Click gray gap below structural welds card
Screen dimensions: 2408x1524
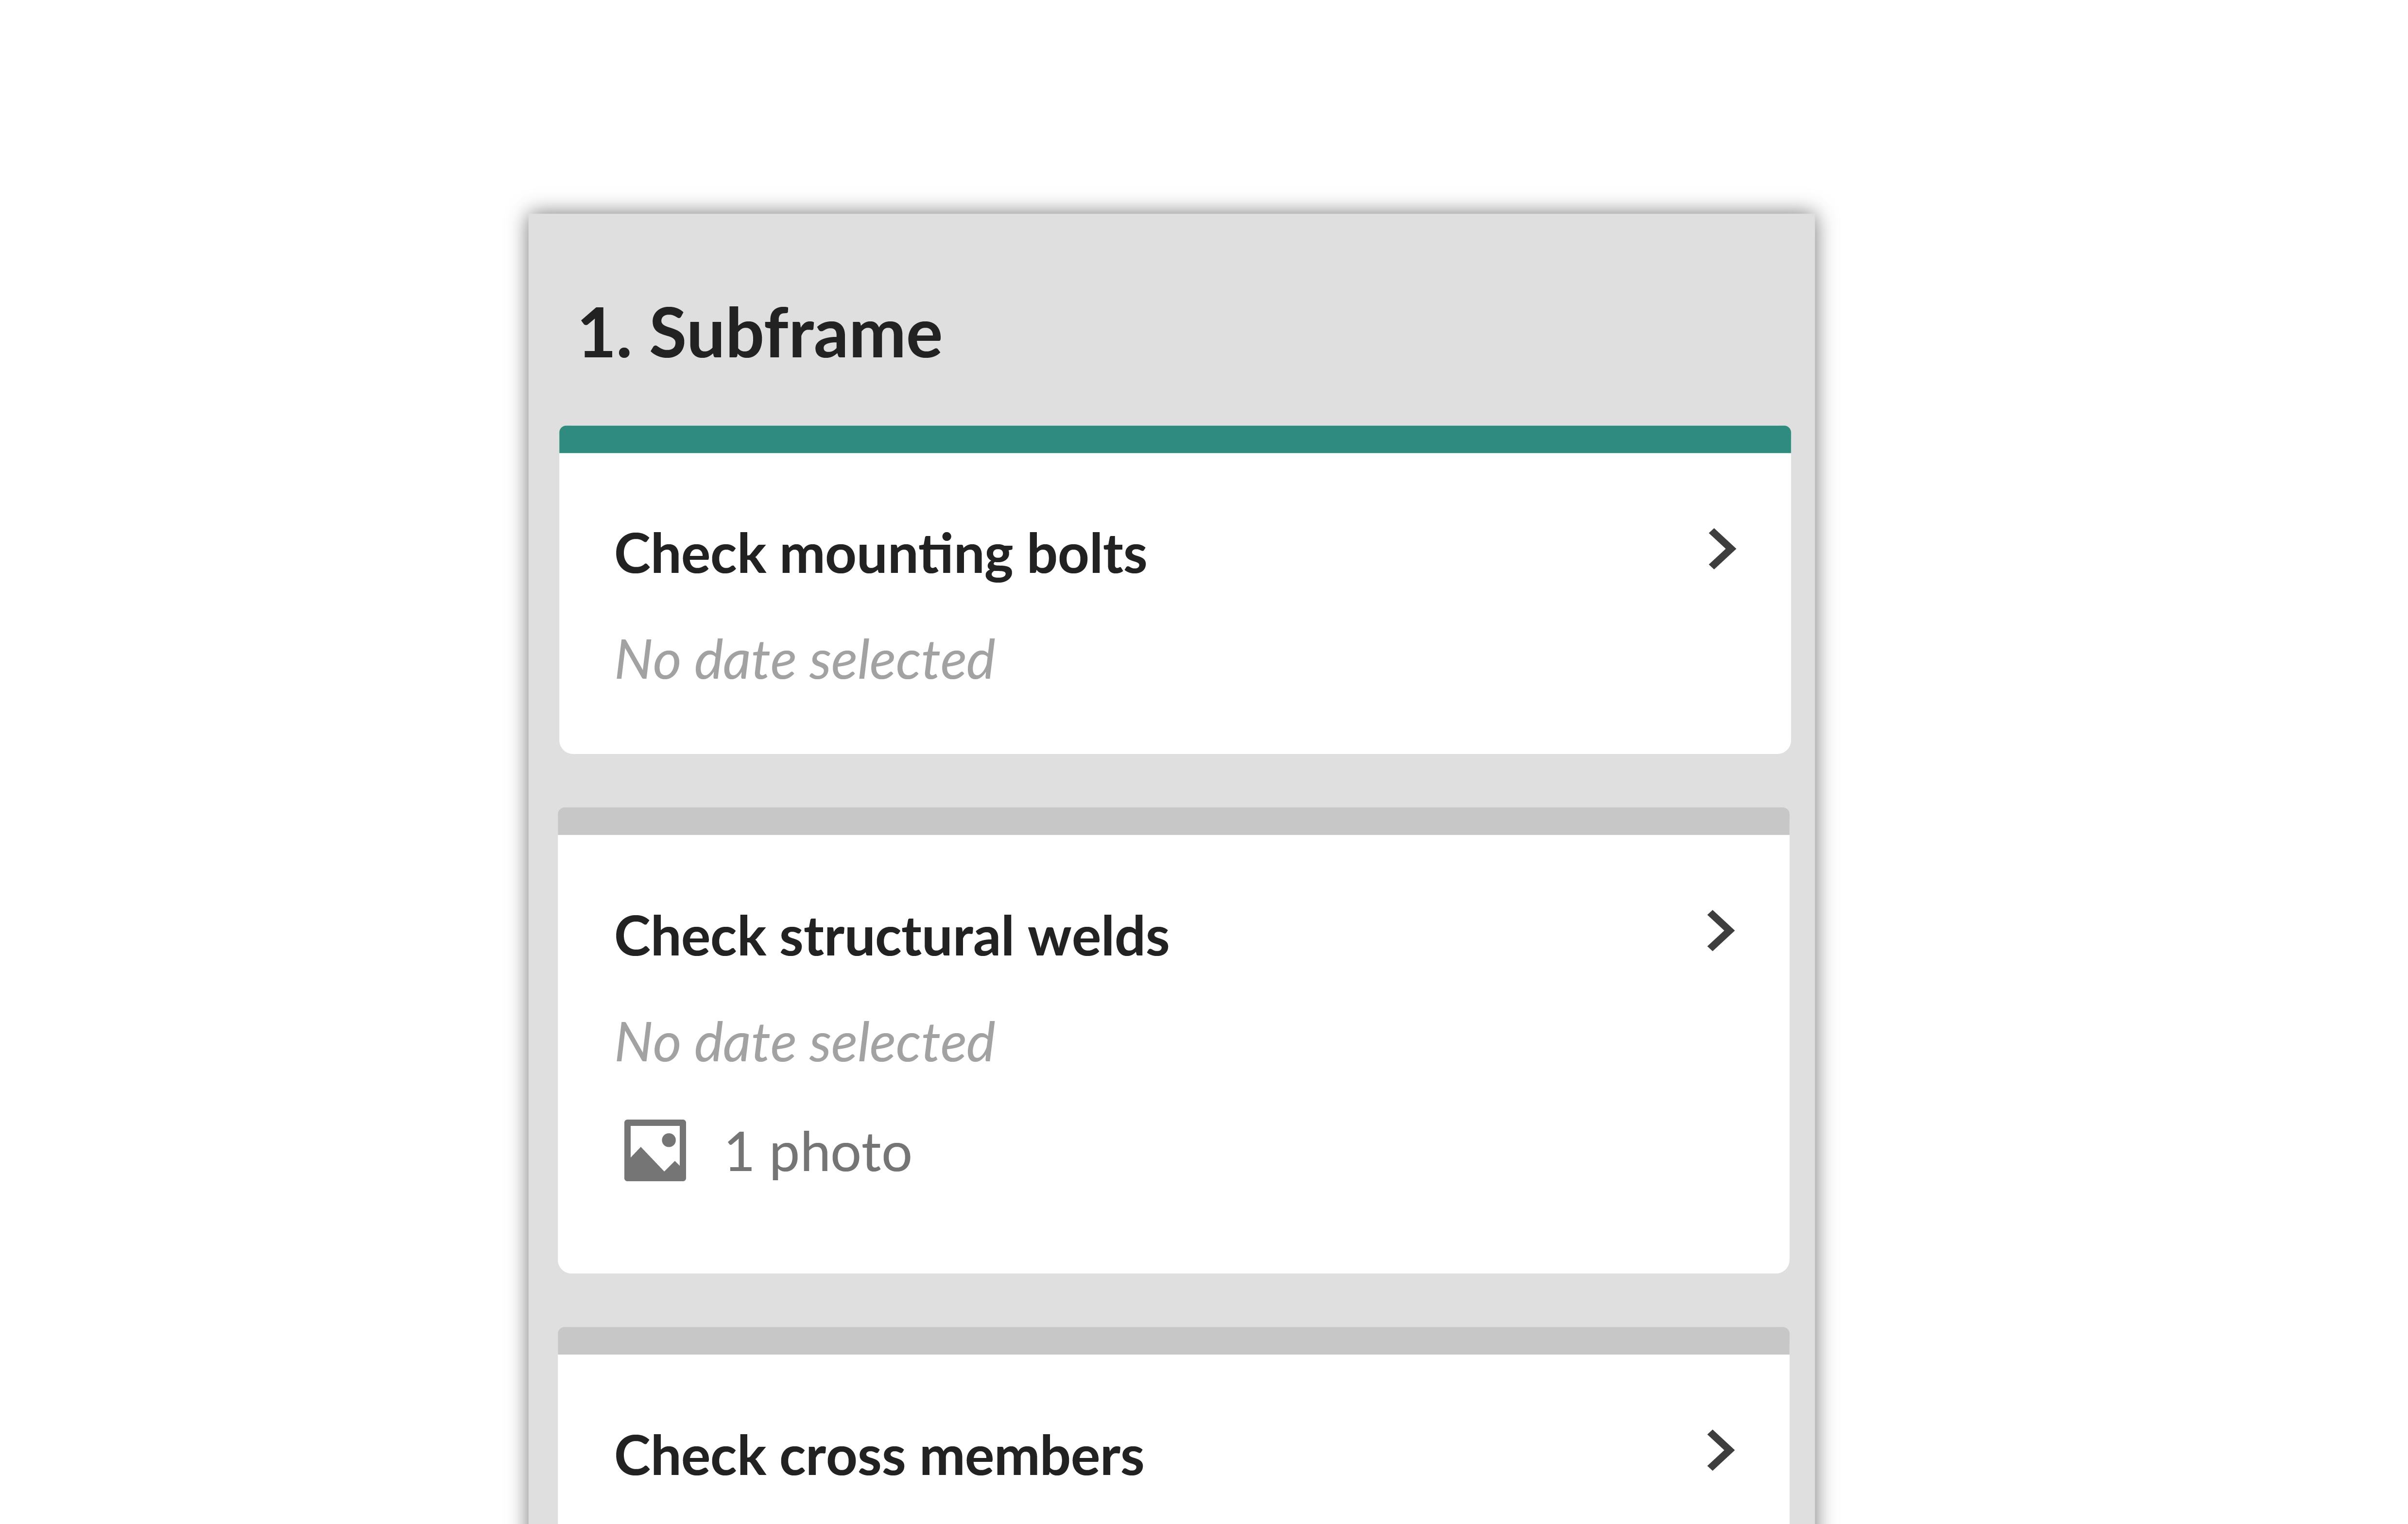click(x=1173, y=1300)
